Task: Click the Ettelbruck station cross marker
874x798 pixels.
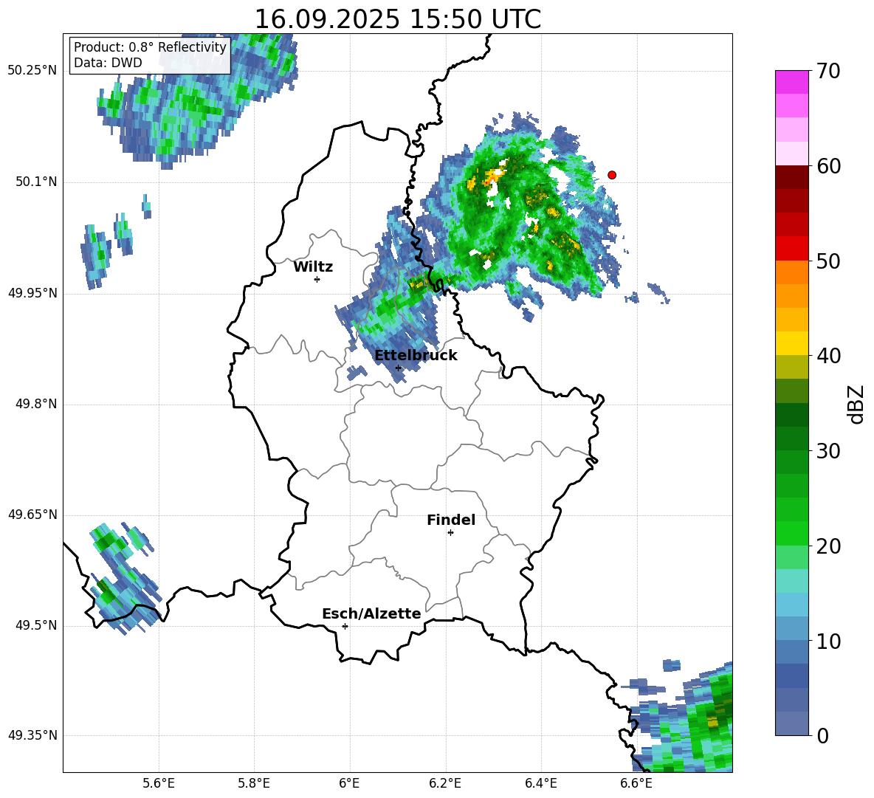Action: click(x=398, y=368)
